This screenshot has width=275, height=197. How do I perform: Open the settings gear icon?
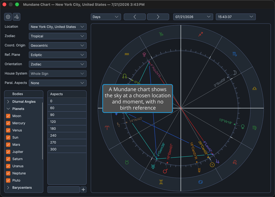point(8,17)
